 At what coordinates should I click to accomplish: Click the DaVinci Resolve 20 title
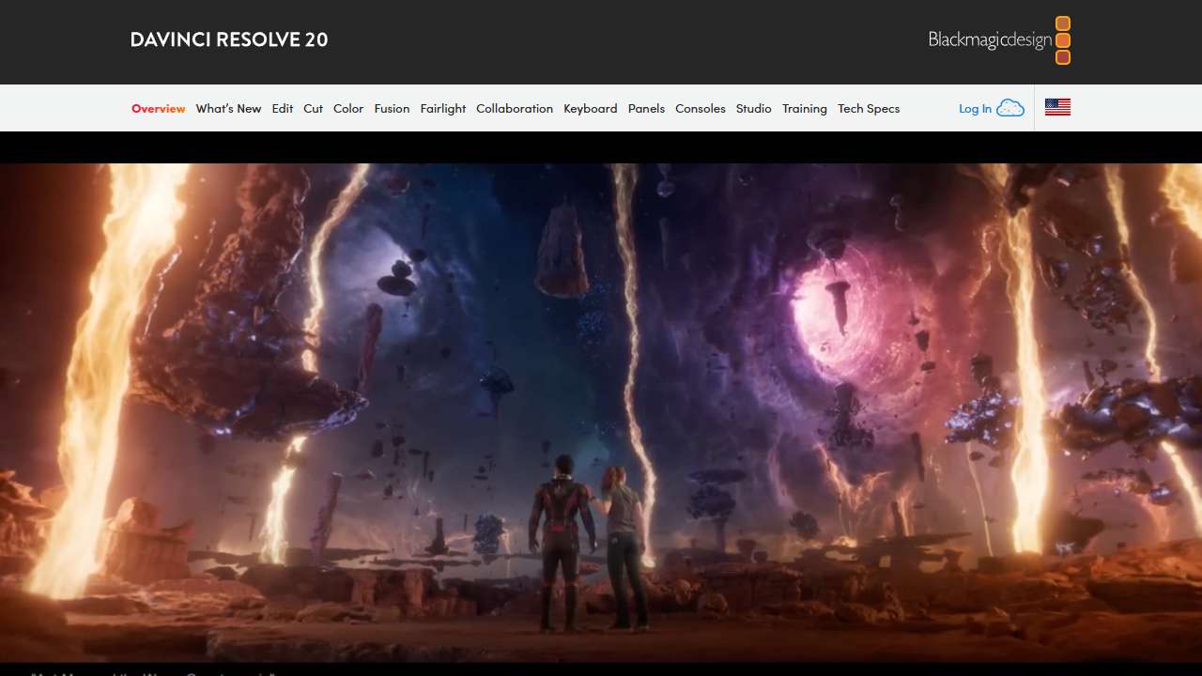click(229, 39)
